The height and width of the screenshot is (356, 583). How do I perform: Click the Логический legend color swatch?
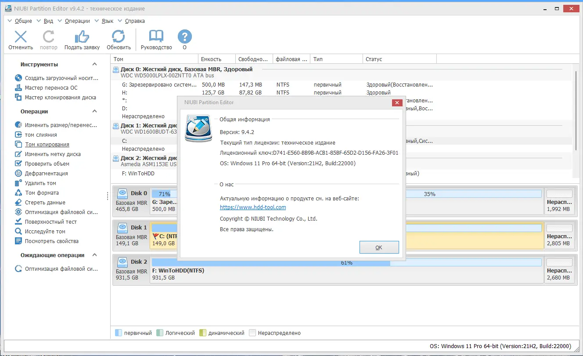(x=160, y=333)
